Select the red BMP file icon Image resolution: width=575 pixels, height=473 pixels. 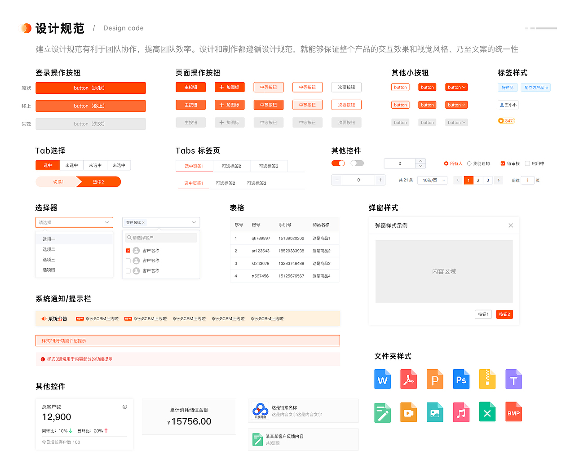point(513,412)
